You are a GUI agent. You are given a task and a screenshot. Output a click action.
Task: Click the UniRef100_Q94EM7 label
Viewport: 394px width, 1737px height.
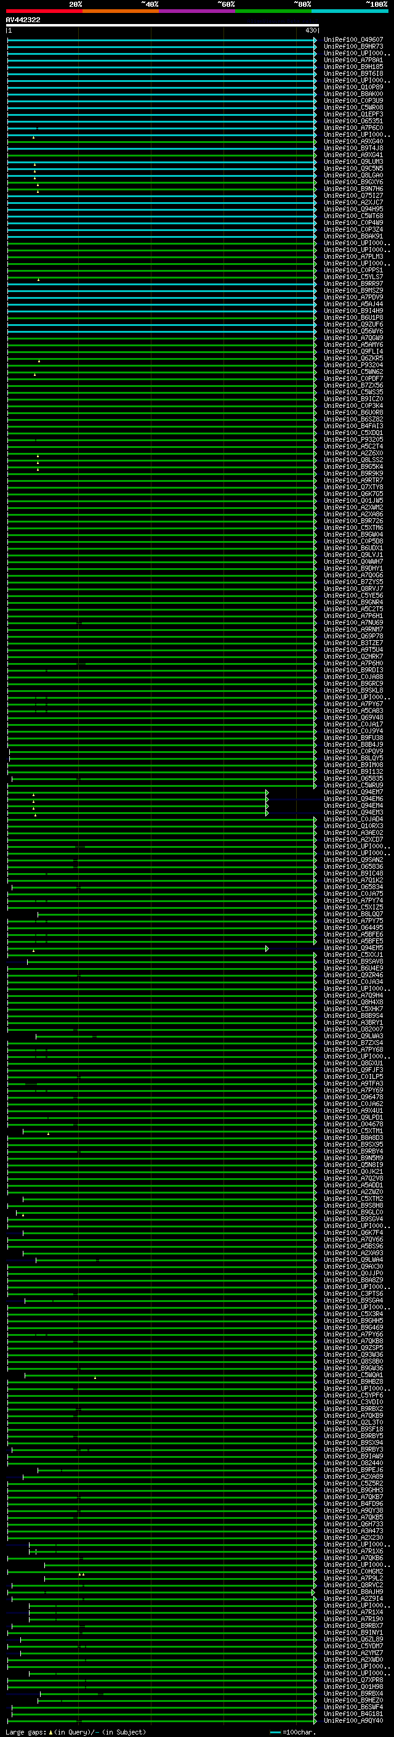353,792
